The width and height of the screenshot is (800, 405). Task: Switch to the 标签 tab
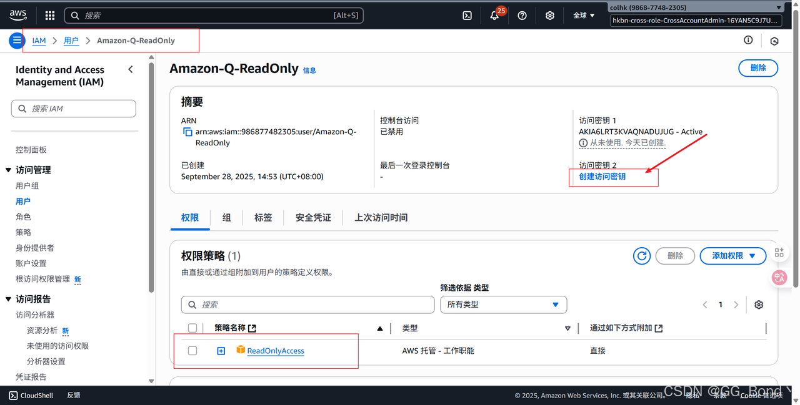point(263,217)
